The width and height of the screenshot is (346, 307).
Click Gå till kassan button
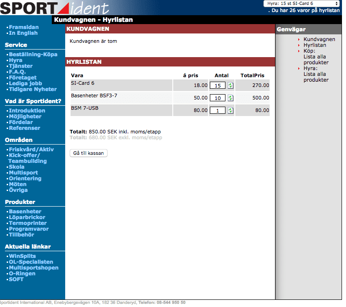click(x=88, y=153)
